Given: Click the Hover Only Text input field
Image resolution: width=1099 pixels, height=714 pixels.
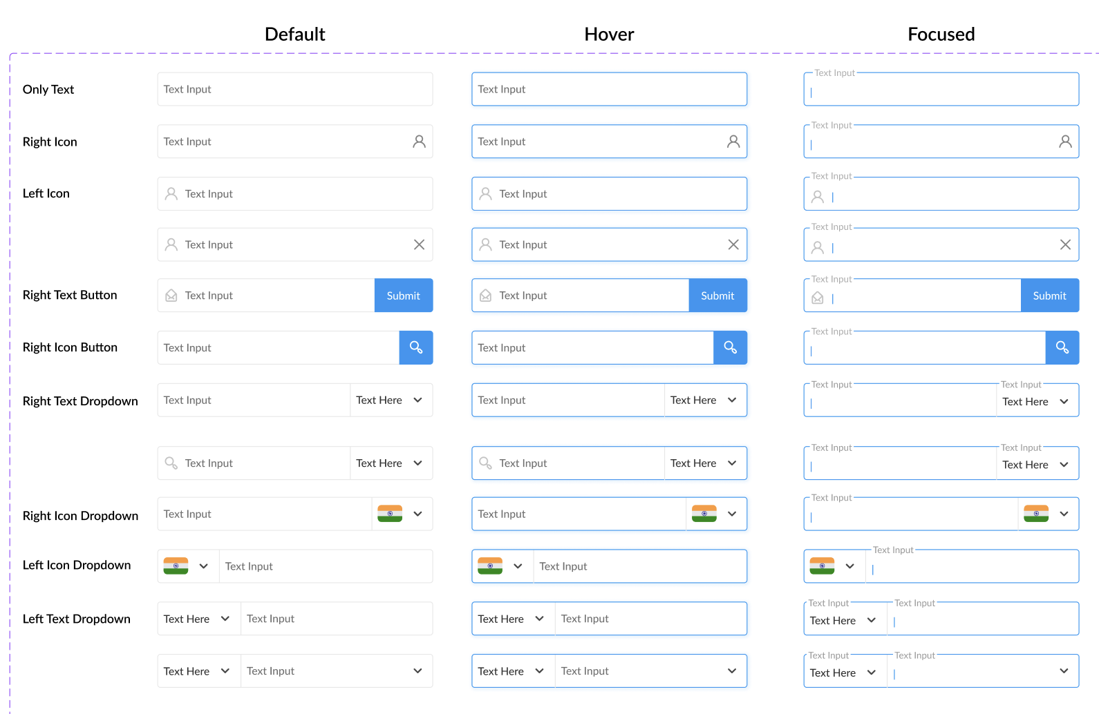Looking at the screenshot, I should point(610,89).
